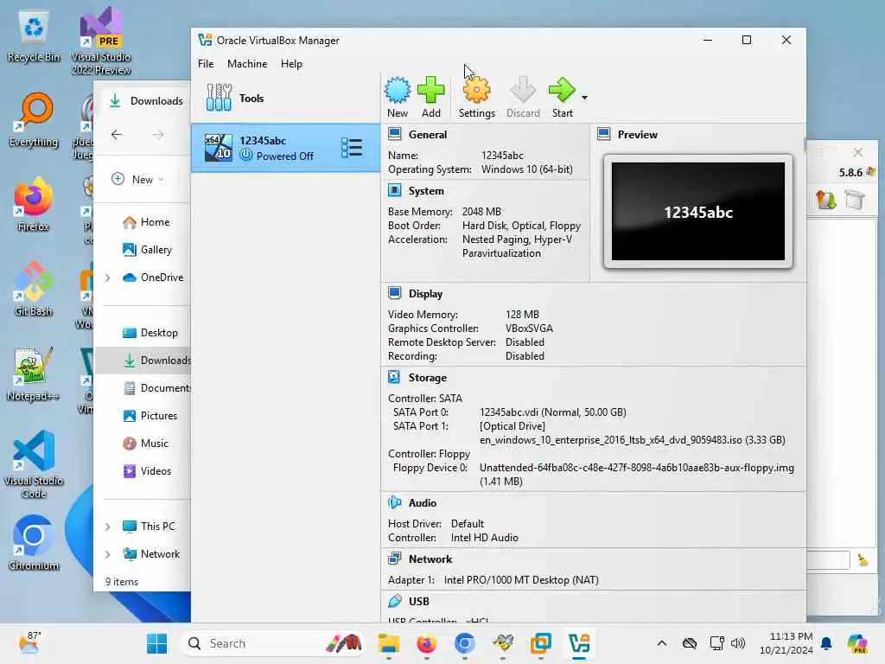
Task: Open Visual Studio Code desktop shortcut
Action: [x=34, y=464]
